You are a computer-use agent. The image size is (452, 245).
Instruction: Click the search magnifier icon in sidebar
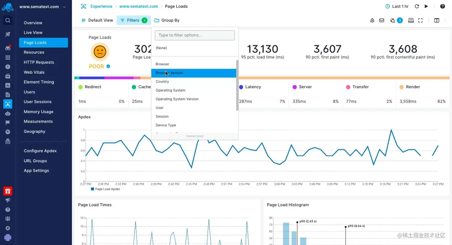click(8, 20)
